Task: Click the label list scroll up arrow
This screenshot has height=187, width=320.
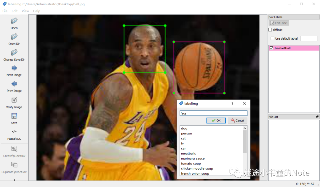Action: click(x=245, y=128)
